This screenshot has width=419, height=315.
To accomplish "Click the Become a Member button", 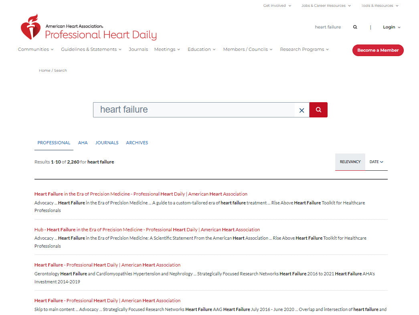I will pyautogui.click(x=378, y=50).
